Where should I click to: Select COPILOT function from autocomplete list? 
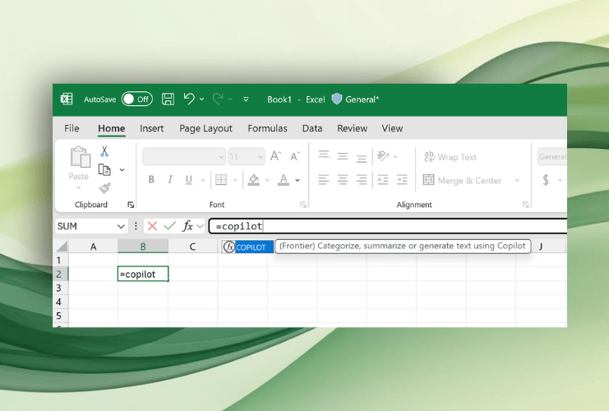click(250, 247)
